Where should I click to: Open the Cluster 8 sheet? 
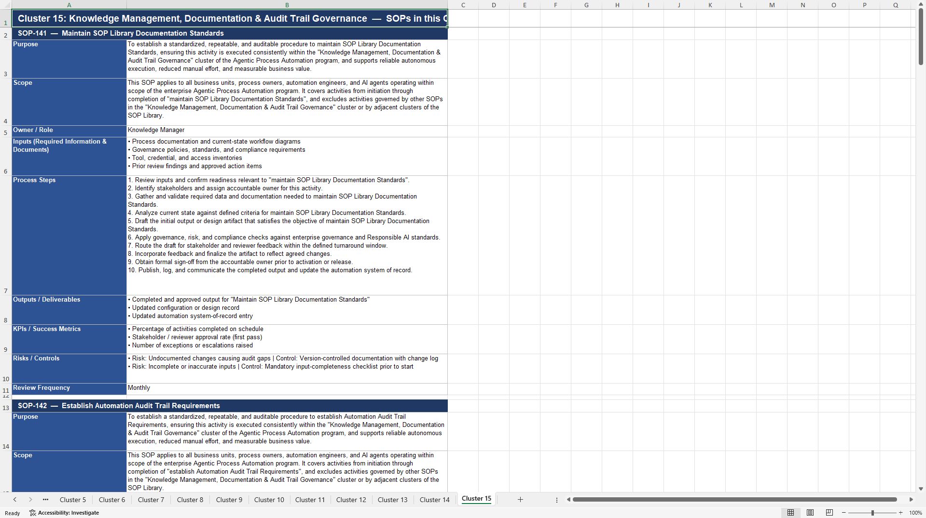pos(190,500)
